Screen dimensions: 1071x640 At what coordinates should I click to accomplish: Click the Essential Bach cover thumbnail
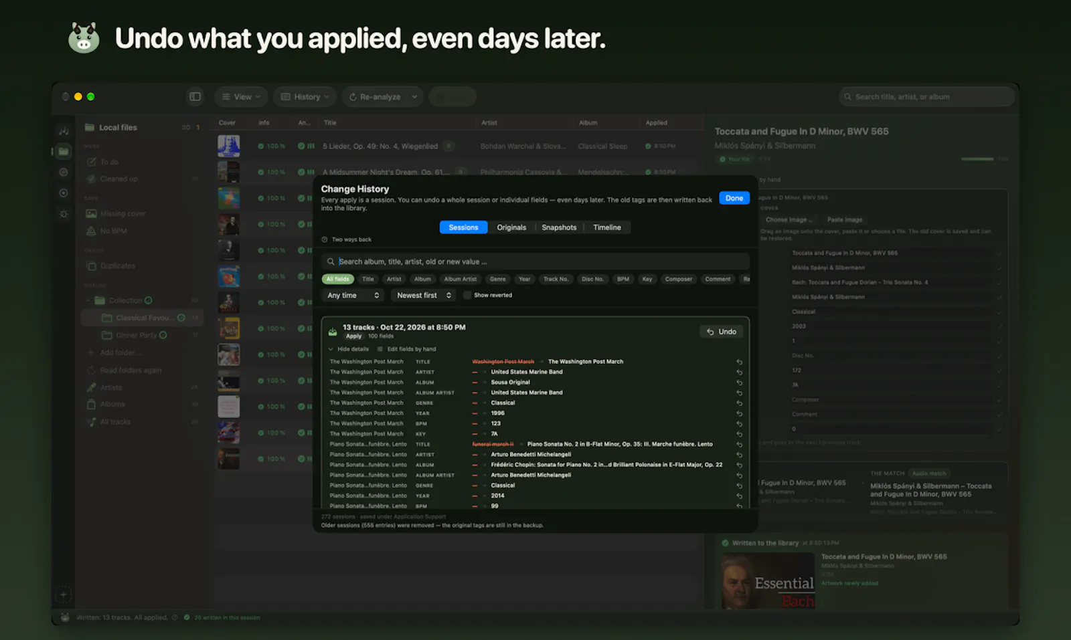point(768,580)
